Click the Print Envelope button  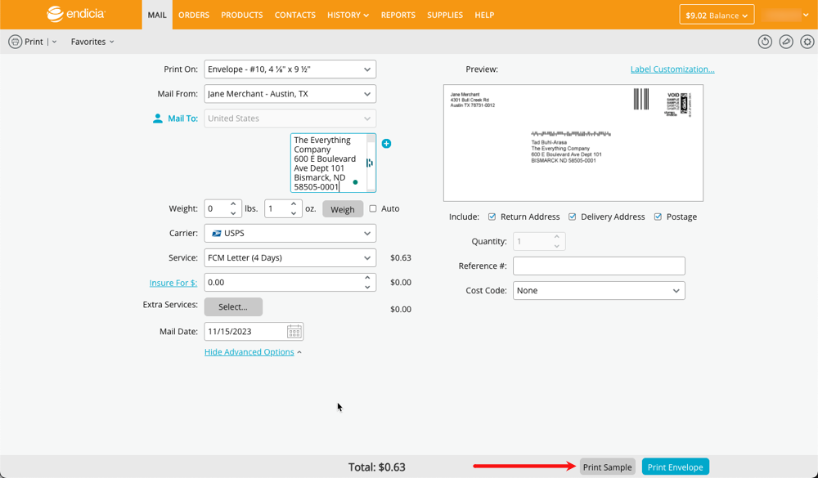675,467
